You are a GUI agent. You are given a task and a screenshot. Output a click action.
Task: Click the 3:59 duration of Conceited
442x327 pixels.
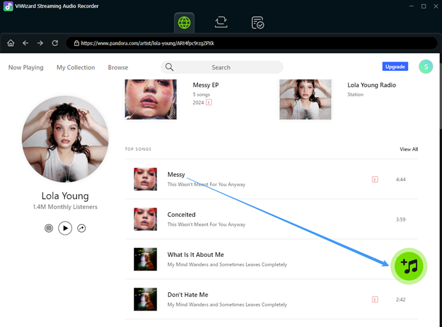coord(401,220)
